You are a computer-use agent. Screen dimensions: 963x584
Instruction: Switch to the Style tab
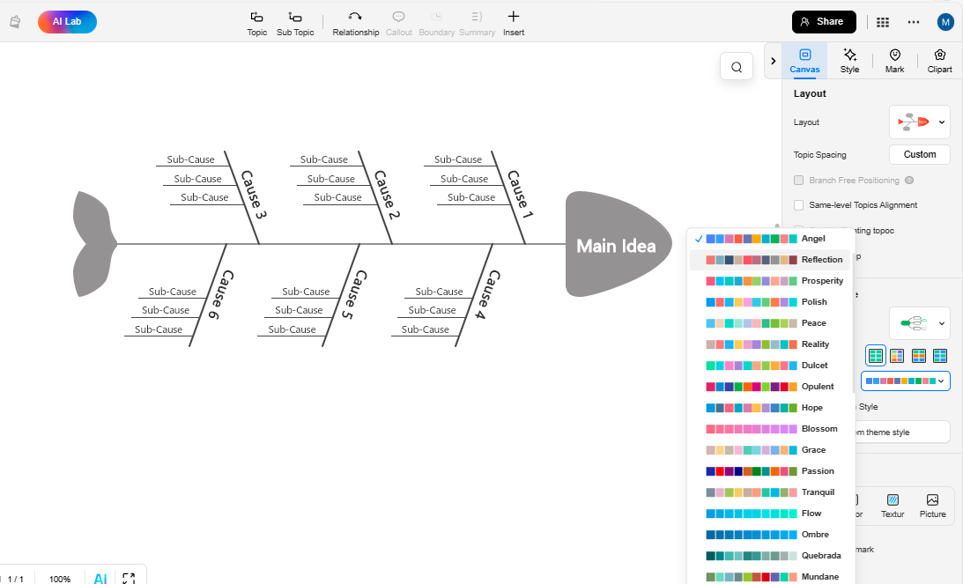tap(849, 60)
